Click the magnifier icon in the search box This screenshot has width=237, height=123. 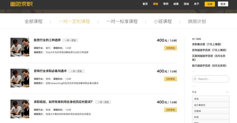pos(195,79)
